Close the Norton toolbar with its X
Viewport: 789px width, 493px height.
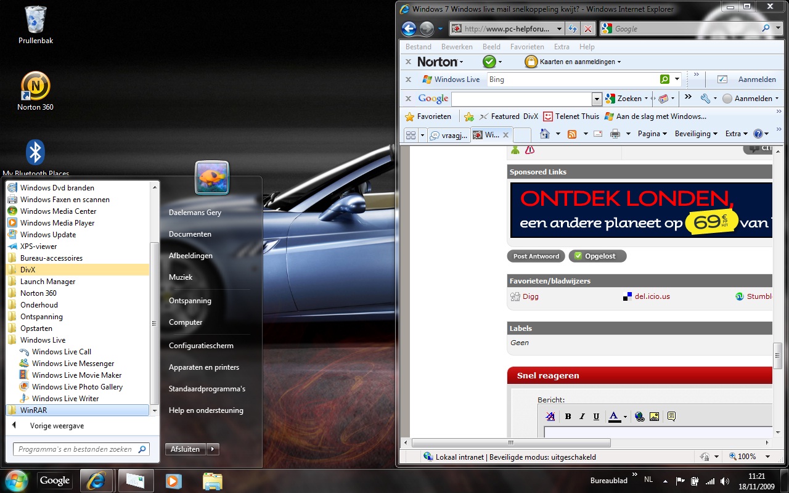[x=408, y=62]
